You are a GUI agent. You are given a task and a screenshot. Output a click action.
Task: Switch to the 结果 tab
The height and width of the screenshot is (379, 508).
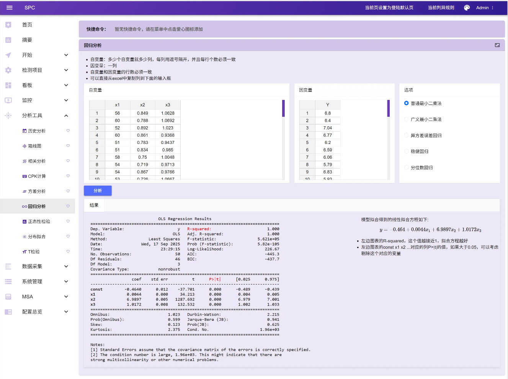(94, 205)
